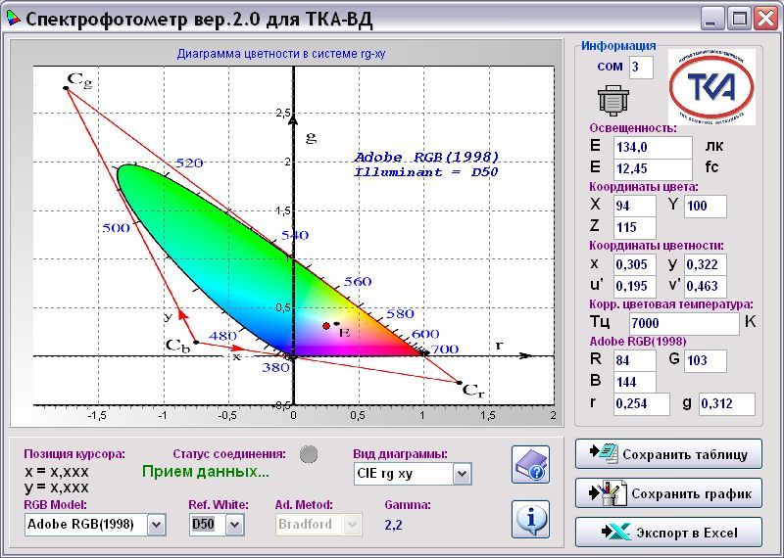This screenshot has height=558, width=784.
Task: Click the illuminance lux value field
Action: 653,146
